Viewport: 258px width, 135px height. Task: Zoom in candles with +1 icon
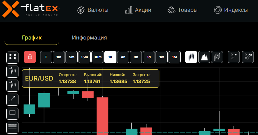[12, 72]
